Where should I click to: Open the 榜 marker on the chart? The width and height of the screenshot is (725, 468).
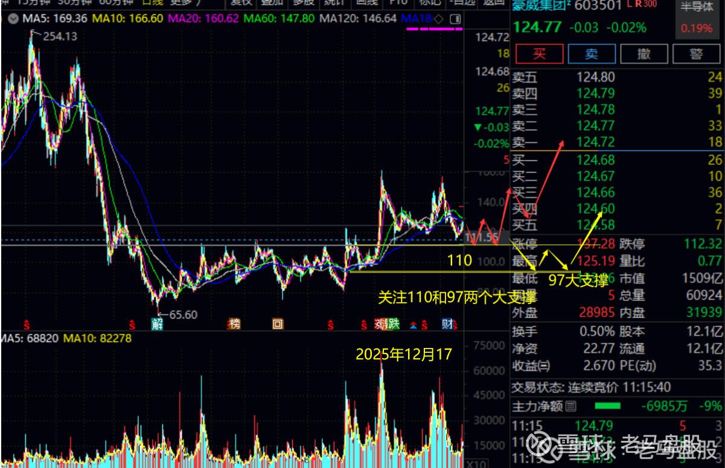[235, 324]
